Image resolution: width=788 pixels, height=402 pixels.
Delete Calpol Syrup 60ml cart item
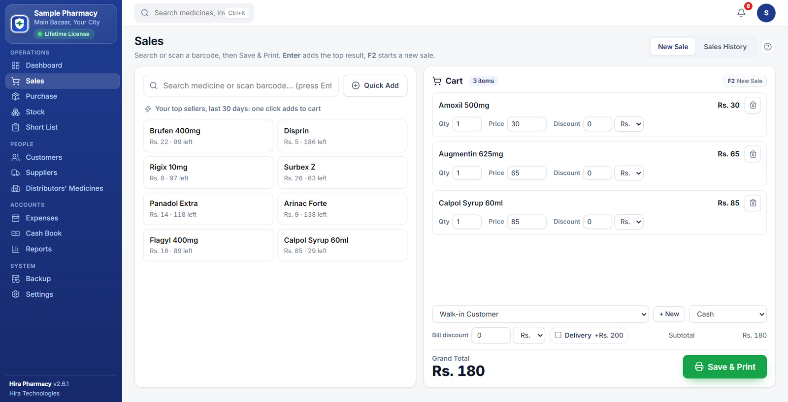pos(753,203)
